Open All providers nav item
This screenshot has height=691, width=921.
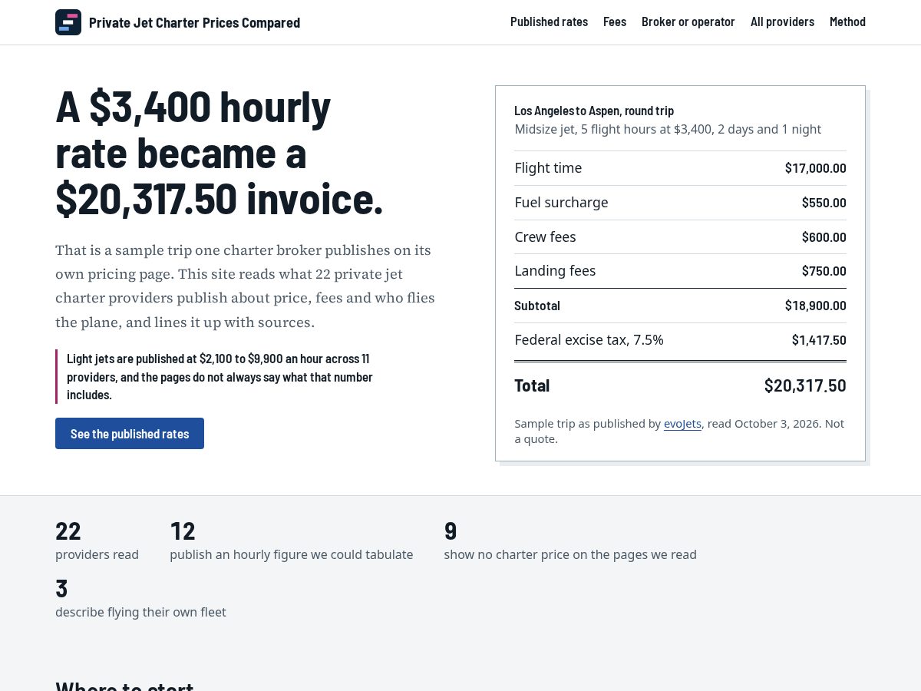[x=782, y=21]
